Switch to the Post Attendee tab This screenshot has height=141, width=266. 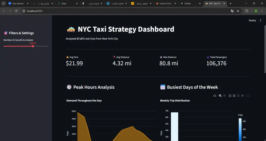coord(19,3)
